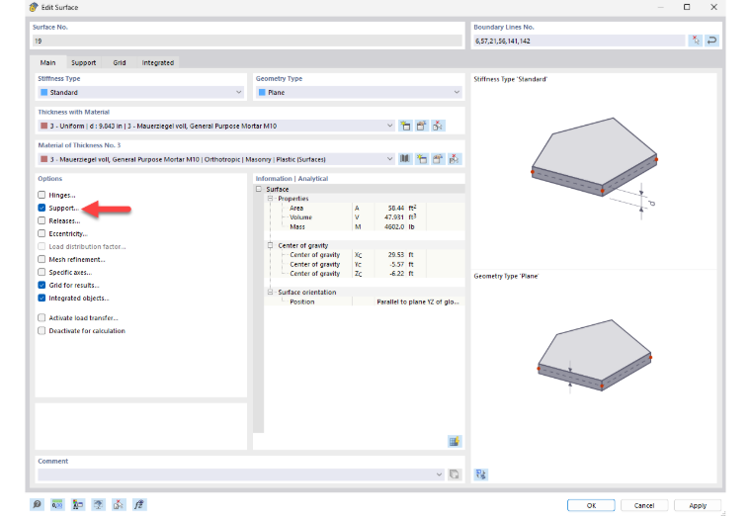This screenshot has width=751, height=516.
Task: Open Material of Thickness No. 3 dropdown
Action: click(x=216, y=159)
